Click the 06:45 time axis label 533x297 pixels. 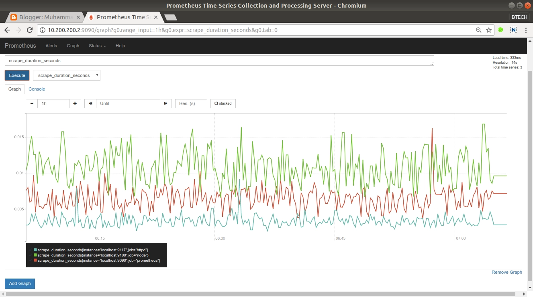pos(340,238)
